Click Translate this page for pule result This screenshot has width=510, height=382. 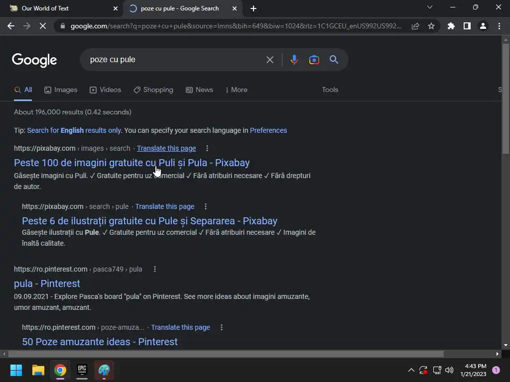point(164,206)
